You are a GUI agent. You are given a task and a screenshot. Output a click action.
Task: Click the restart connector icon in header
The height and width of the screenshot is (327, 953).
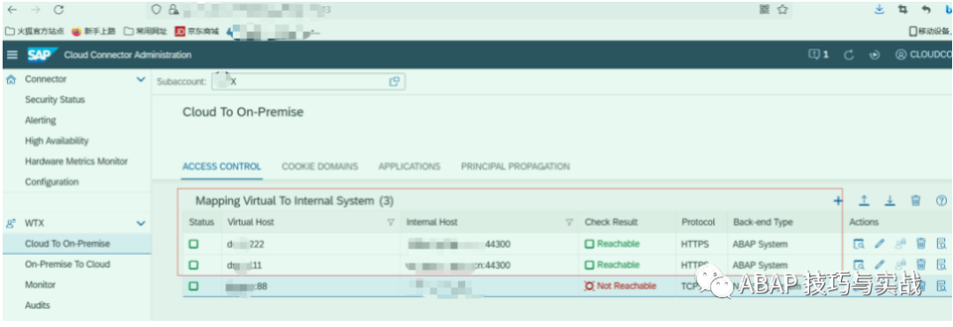[874, 55]
